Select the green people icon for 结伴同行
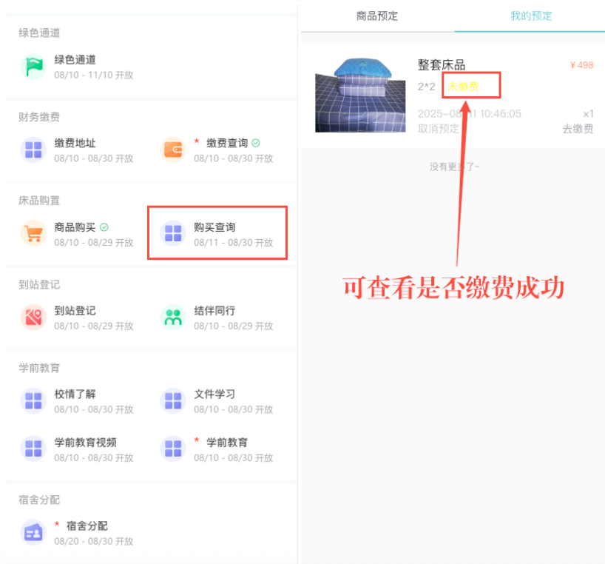This screenshot has width=605, height=564. click(172, 318)
